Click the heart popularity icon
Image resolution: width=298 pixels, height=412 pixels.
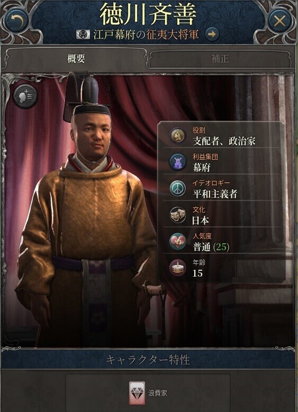click(177, 242)
